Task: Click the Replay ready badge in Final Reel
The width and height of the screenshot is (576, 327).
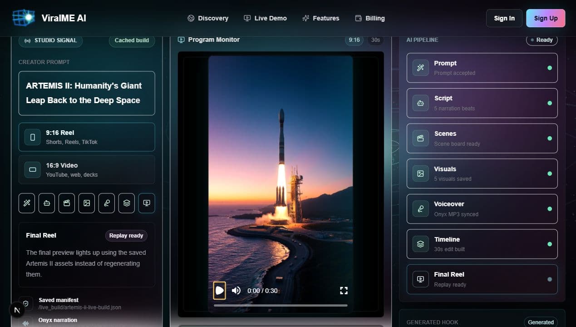Action: pyautogui.click(x=126, y=235)
